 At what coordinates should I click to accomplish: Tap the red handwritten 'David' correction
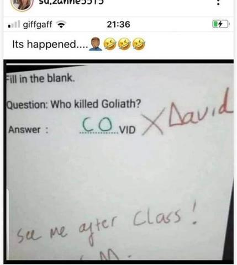(x=199, y=110)
